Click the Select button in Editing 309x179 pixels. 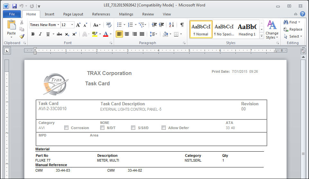[x=293, y=36]
